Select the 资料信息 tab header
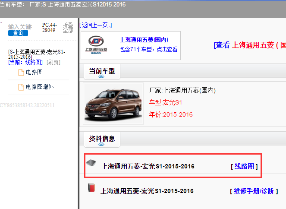The height and width of the screenshot is (209, 286). [x=102, y=139]
